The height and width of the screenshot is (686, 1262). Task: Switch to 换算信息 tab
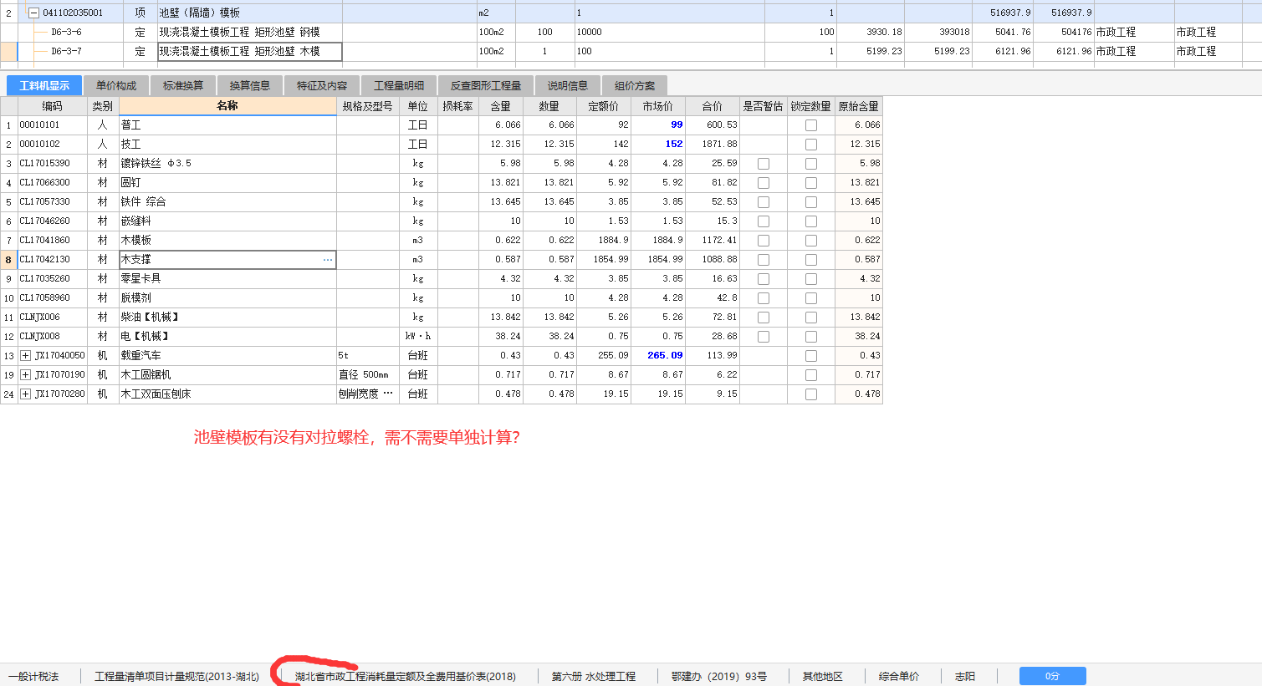point(250,85)
